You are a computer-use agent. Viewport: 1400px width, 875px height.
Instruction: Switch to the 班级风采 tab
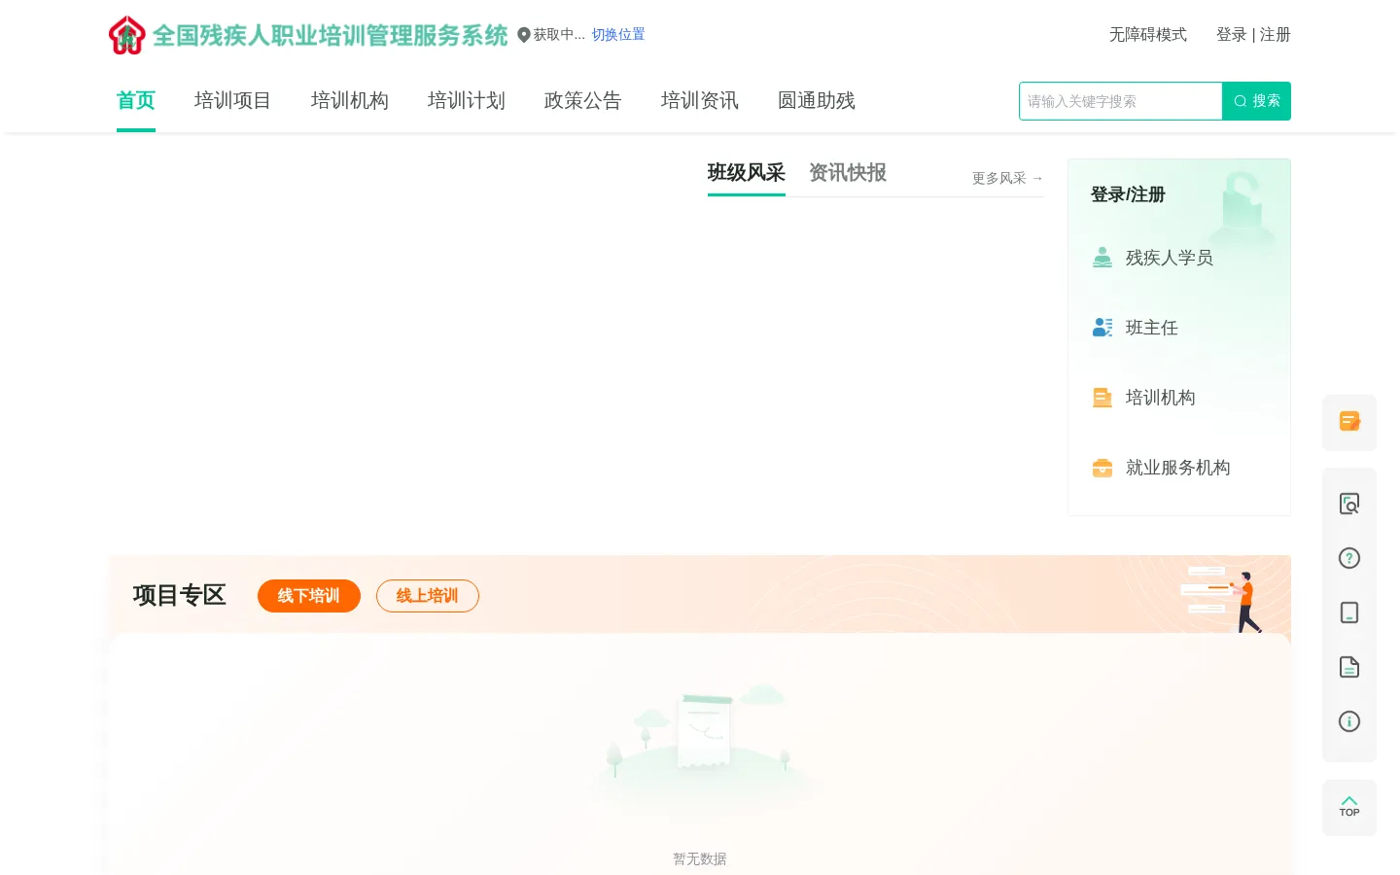747,173
